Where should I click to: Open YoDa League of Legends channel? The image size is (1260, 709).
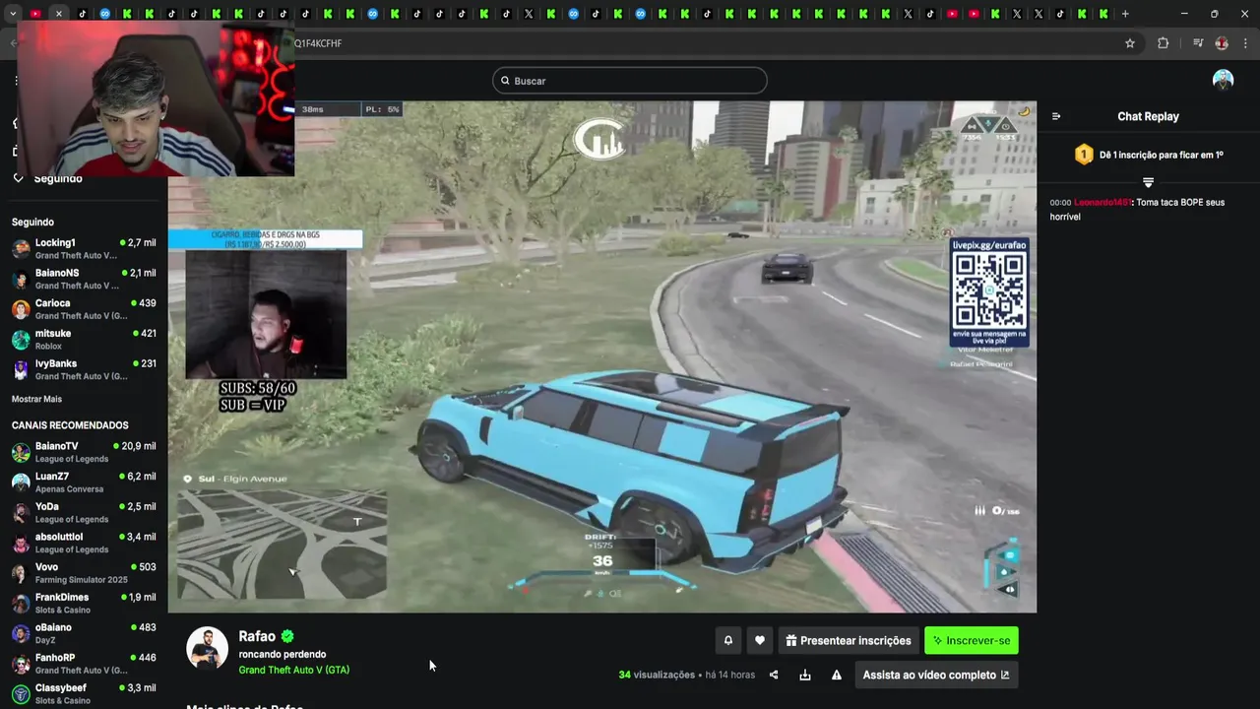84,513
